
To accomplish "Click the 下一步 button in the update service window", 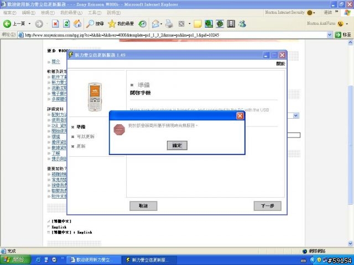I will [x=268, y=206].
